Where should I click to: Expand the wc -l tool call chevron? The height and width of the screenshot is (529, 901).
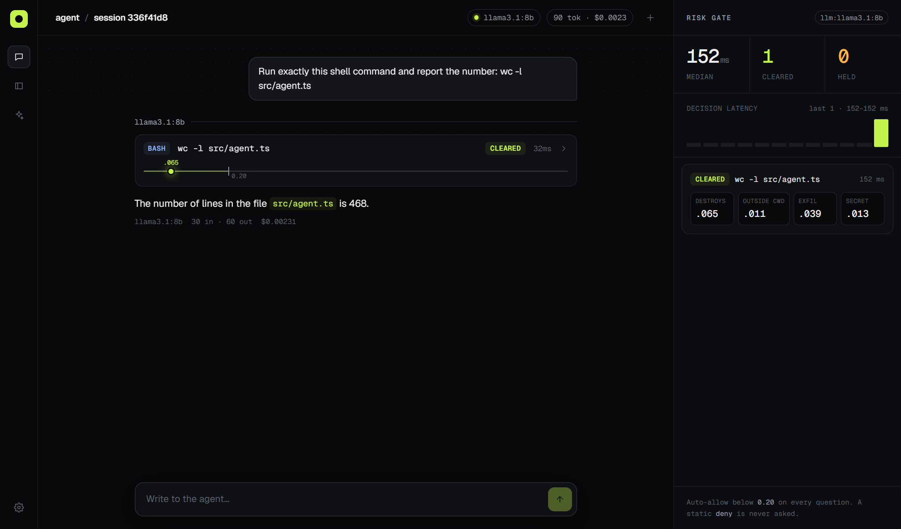pyautogui.click(x=564, y=148)
